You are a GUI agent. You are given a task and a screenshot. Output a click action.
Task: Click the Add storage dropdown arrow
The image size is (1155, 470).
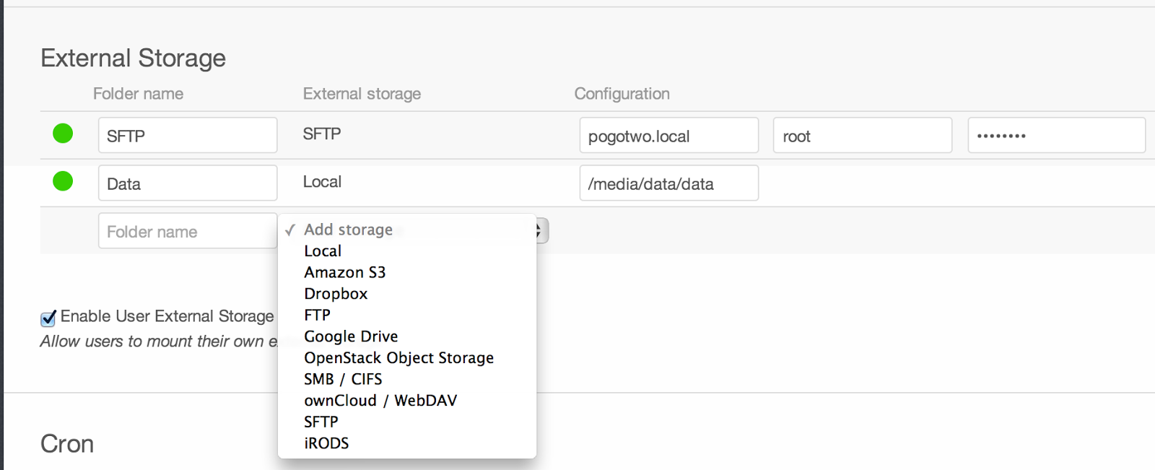coord(541,231)
